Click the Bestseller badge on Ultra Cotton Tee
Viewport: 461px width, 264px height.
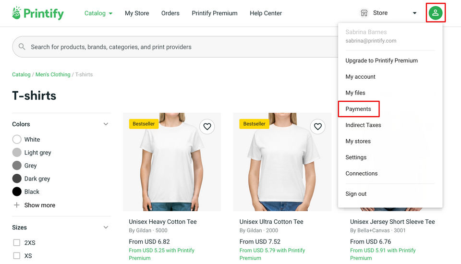coord(254,124)
